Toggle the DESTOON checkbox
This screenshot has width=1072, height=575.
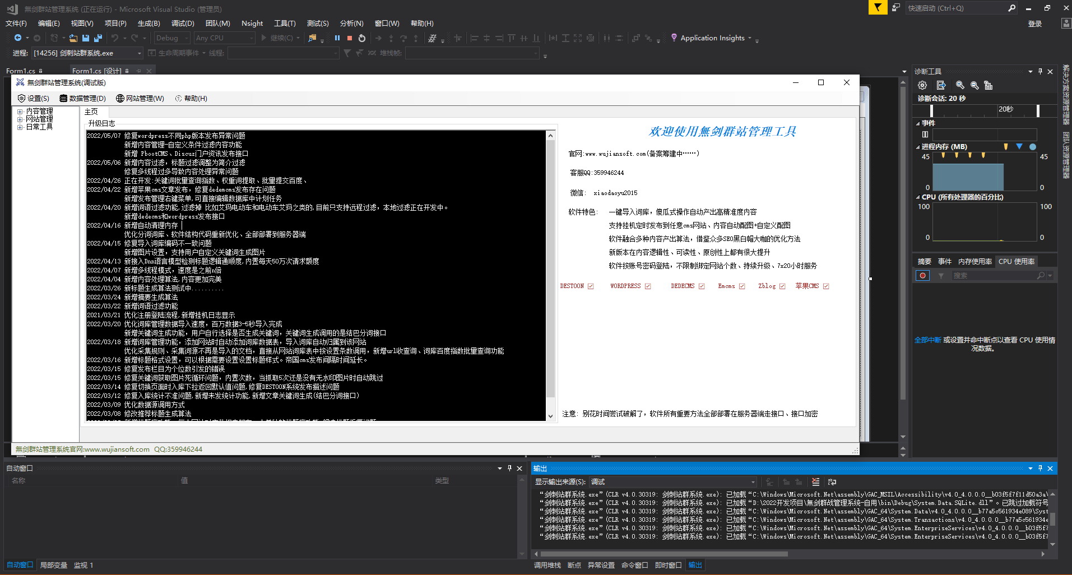(591, 286)
